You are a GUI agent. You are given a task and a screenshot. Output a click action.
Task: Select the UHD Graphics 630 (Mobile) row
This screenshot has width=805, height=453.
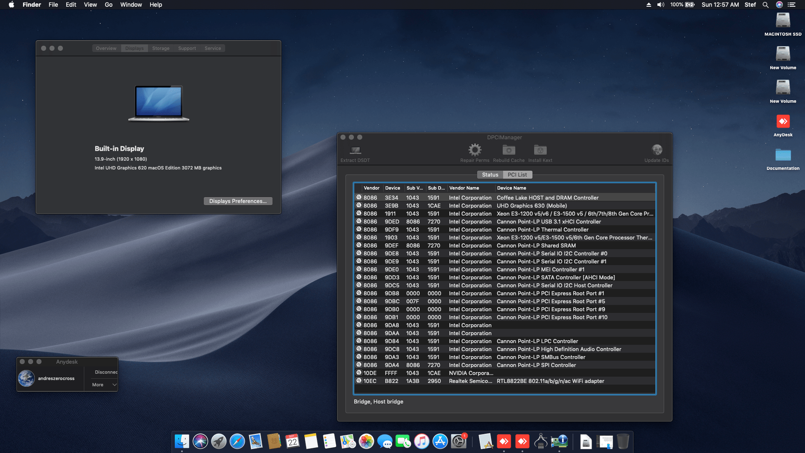531,206
